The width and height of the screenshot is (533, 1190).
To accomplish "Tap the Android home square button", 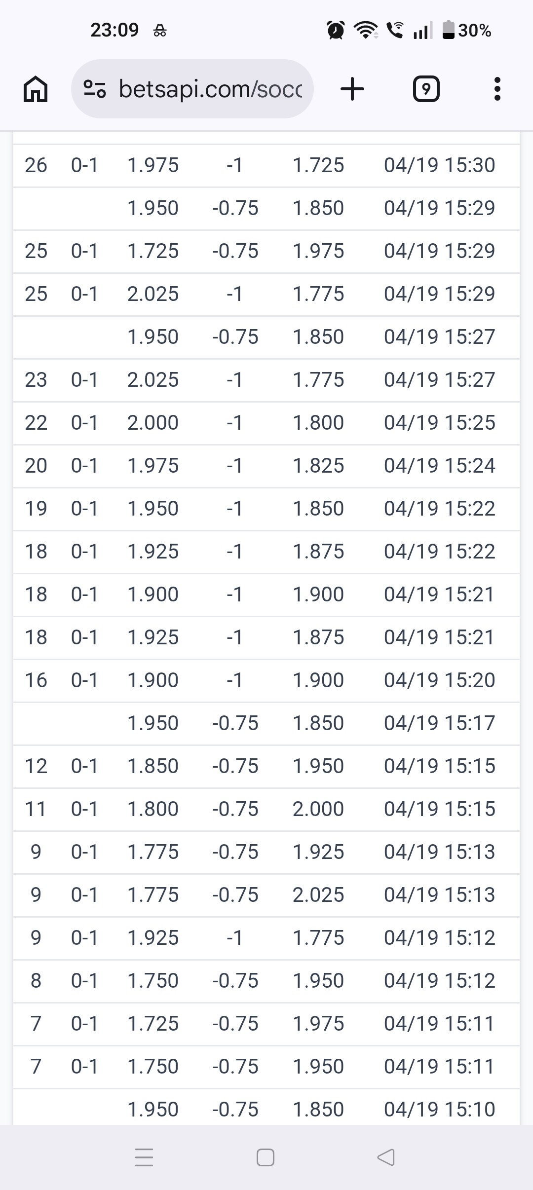I will 266,1157.
